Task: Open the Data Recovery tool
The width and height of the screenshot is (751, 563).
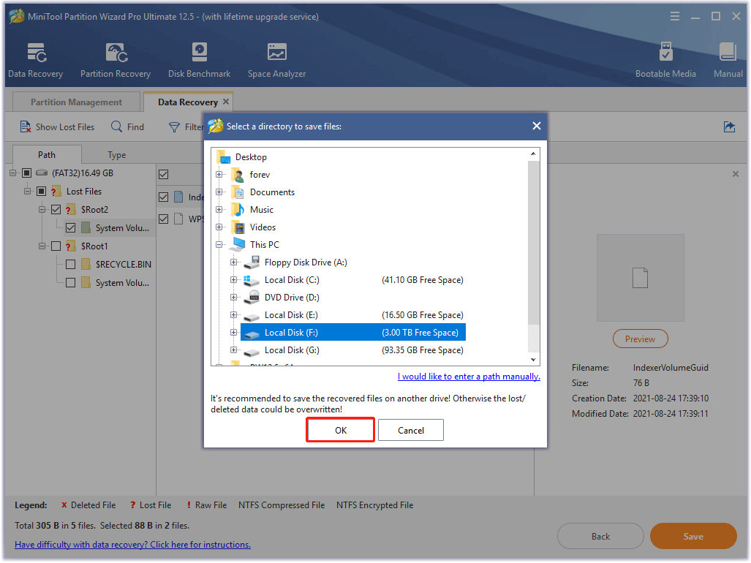Action: [x=35, y=60]
